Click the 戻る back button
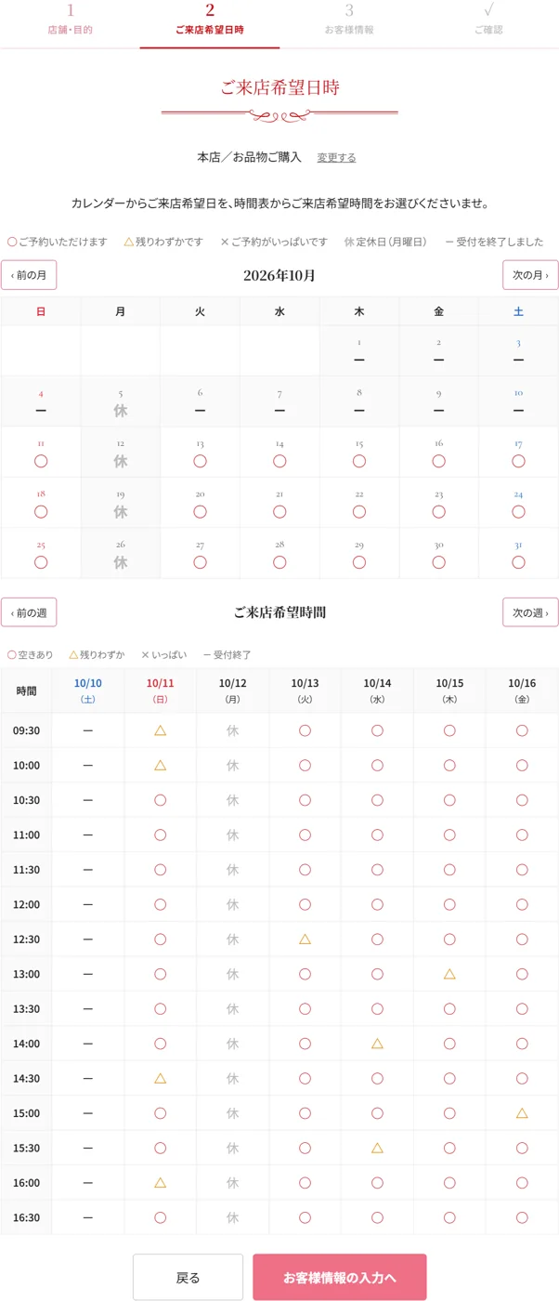559x1301 pixels. (188, 1278)
